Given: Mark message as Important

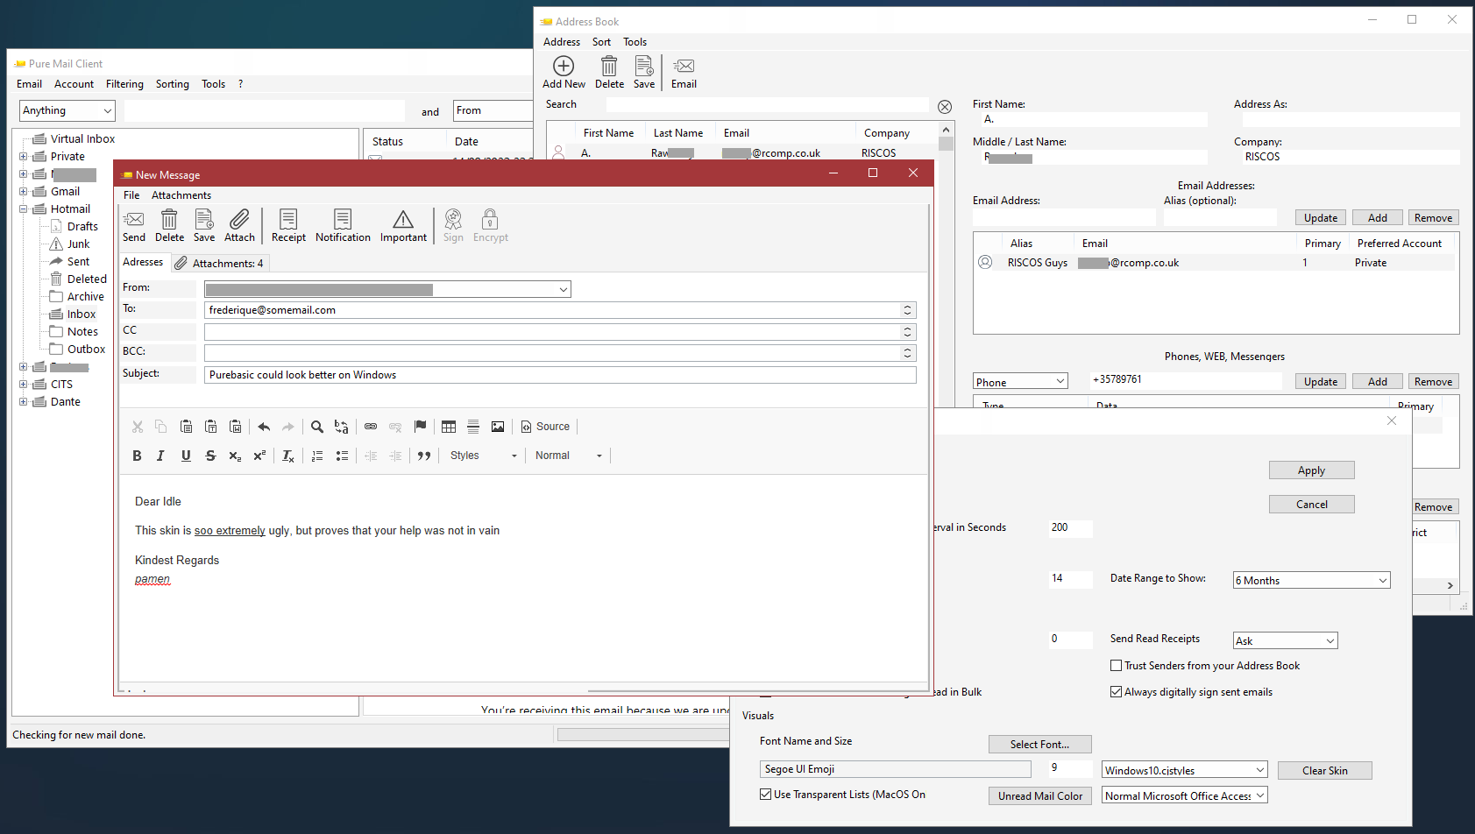Looking at the screenshot, I should pos(403,225).
